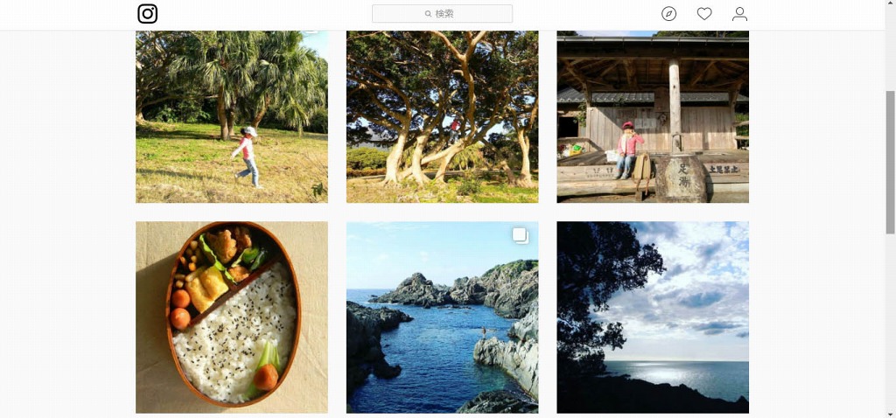Image resolution: width=896 pixels, height=418 pixels.
Task: Click the scrollbar track above the thumb
Action: tap(890, 50)
